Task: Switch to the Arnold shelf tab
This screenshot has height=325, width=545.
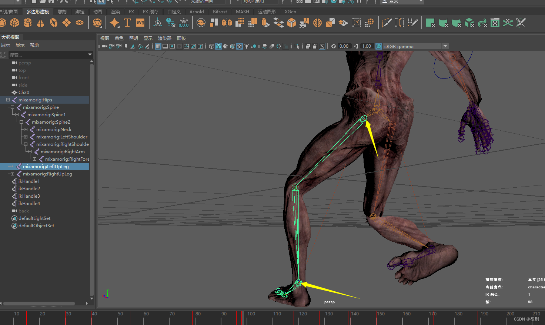Action: click(197, 11)
